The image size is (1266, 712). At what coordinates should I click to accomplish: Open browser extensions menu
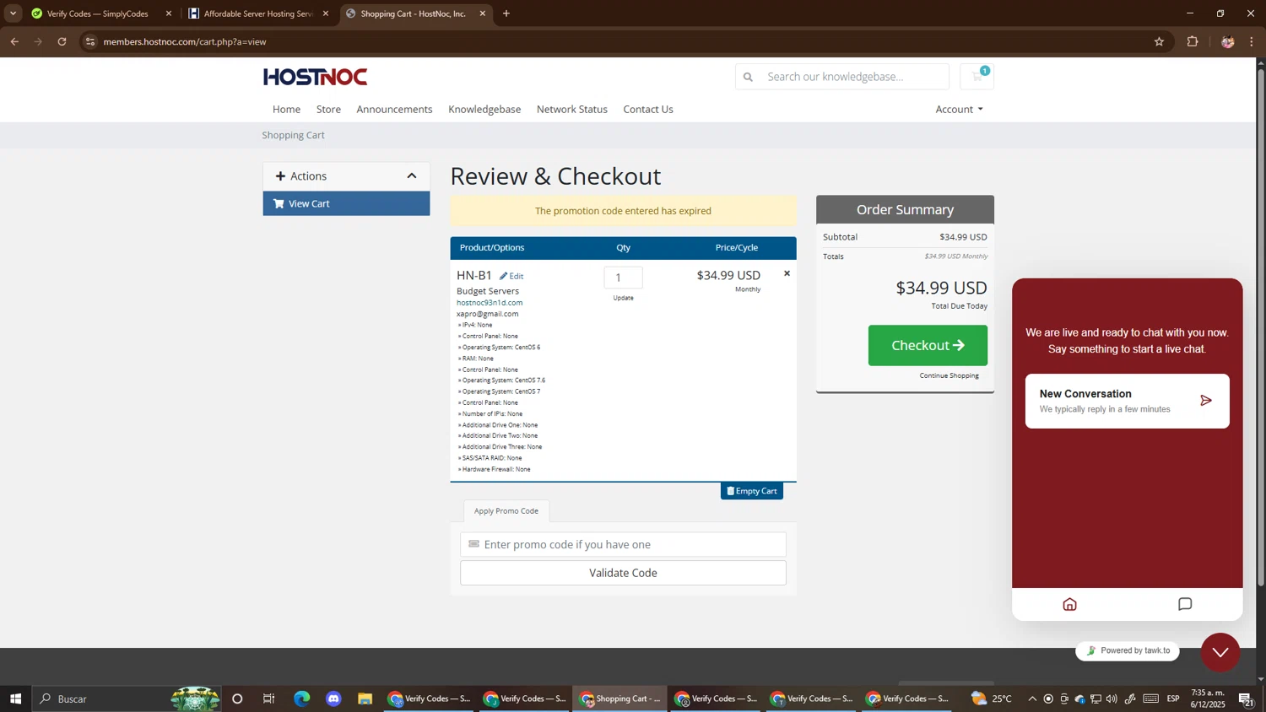coord(1193,41)
